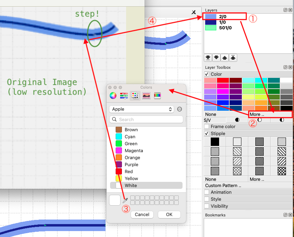The width and height of the screenshot is (294, 237).
Task: Switch to the pencils color picker
Action: pyautogui.click(x=157, y=95)
